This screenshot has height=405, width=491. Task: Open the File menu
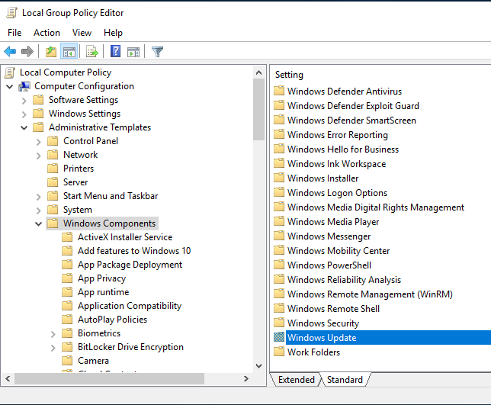[x=14, y=33]
